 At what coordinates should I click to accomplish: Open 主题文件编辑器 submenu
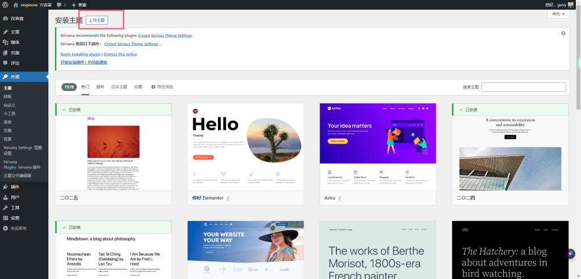click(18, 176)
